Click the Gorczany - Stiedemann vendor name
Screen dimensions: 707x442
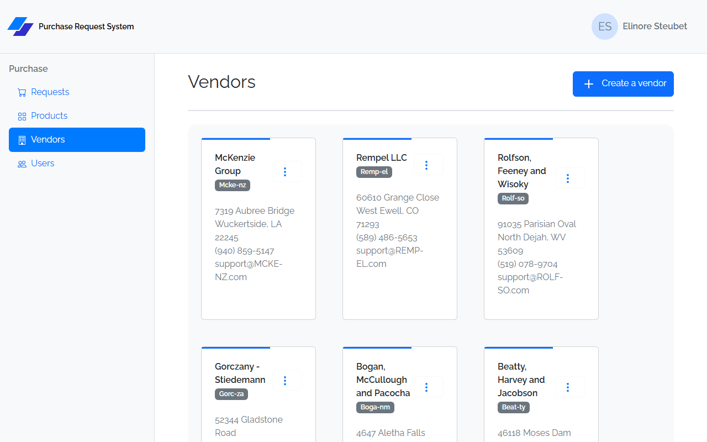240,373
